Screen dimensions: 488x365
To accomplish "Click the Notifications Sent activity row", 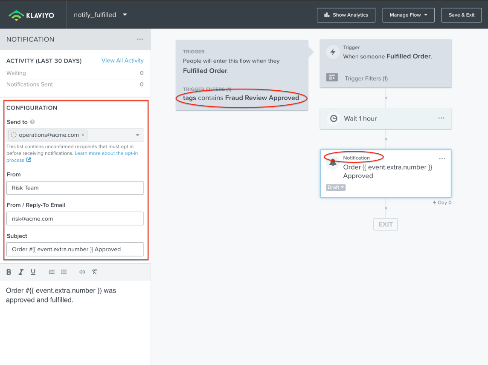I will point(75,84).
